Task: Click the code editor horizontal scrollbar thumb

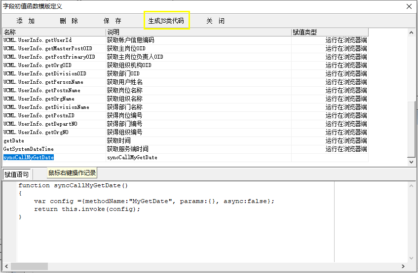Action: (30, 266)
